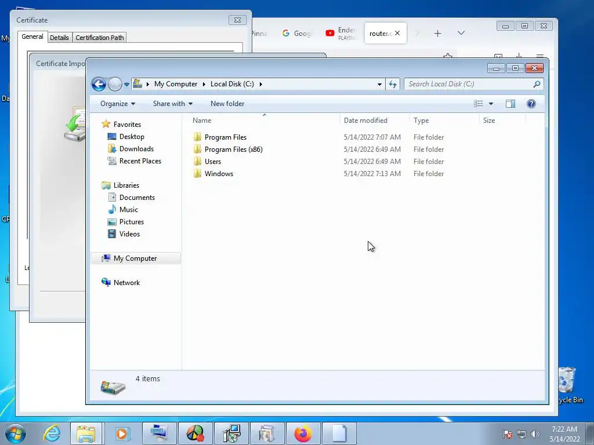Toggle the preview pane
The width and height of the screenshot is (594, 445).
coord(510,104)
